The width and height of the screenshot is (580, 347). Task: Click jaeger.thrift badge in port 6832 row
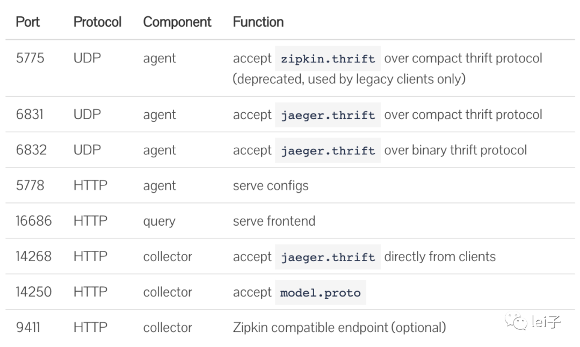tap(328, 150)
